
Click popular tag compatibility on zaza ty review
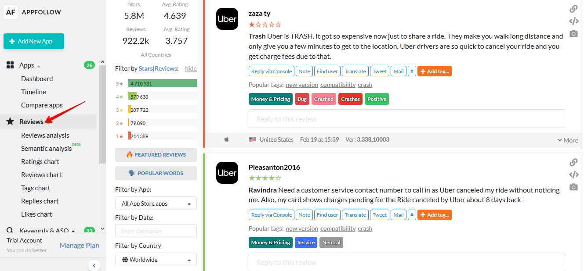[x=338, y=85]
